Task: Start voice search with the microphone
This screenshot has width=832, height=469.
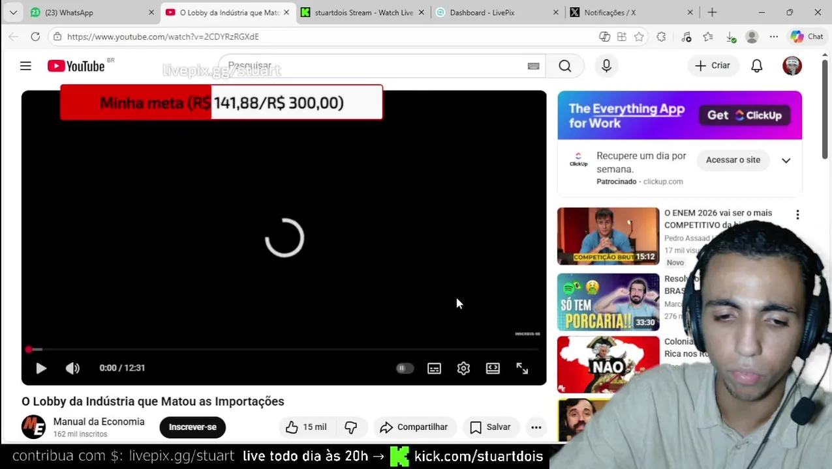Action: tap(606, 66)
